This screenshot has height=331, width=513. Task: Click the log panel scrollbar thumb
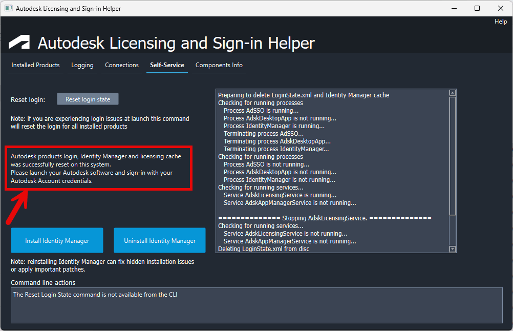point(453,156)
